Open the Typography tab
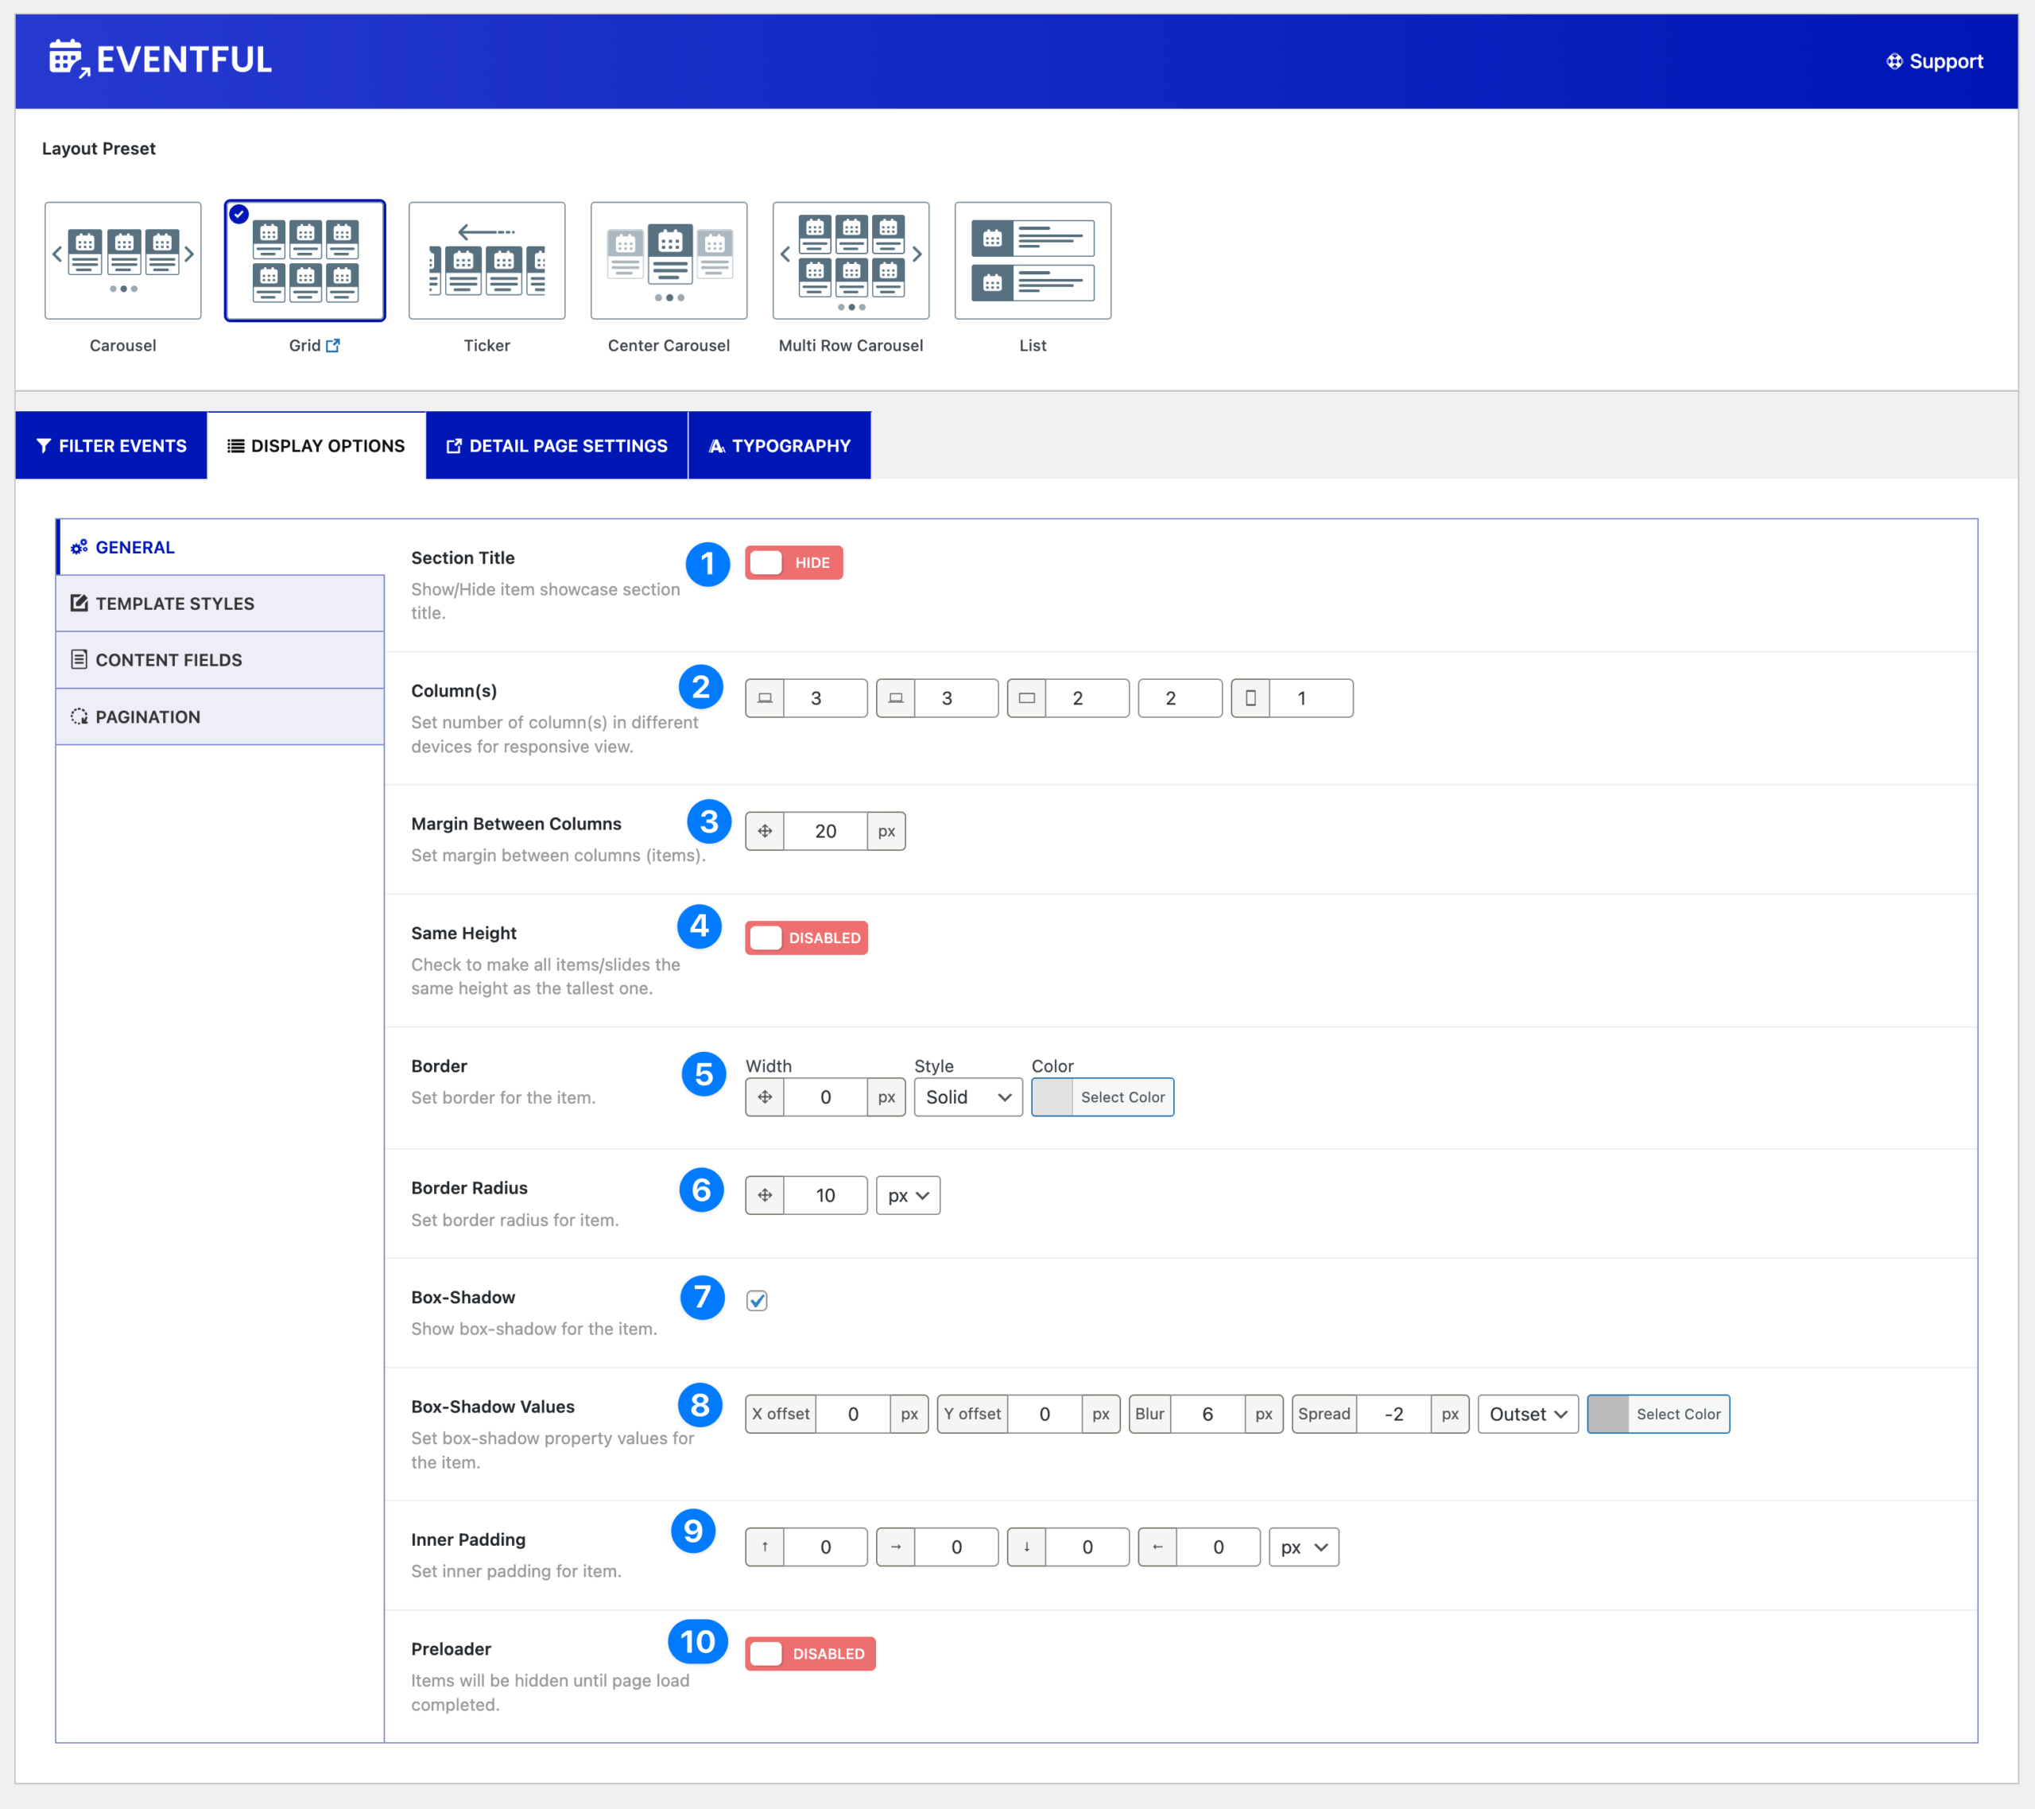 tap(780, 445)
